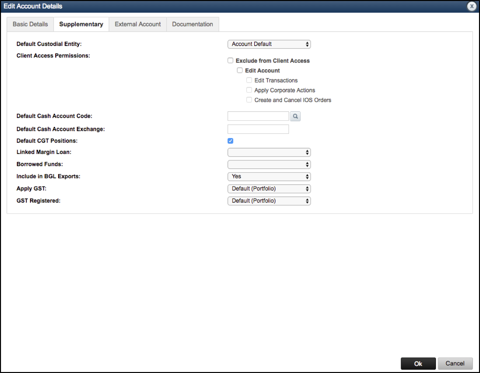Click the Edit Account Details title text

point(33,6)
